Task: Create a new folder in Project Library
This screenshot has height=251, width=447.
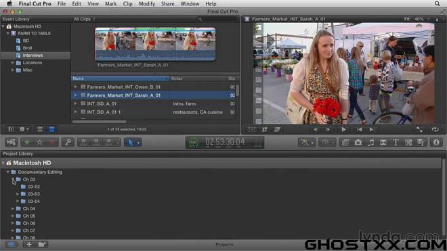Action: click(41, 244)
